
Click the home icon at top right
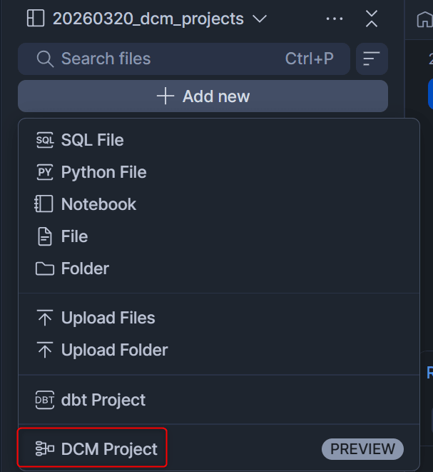[x=424, y=19]
